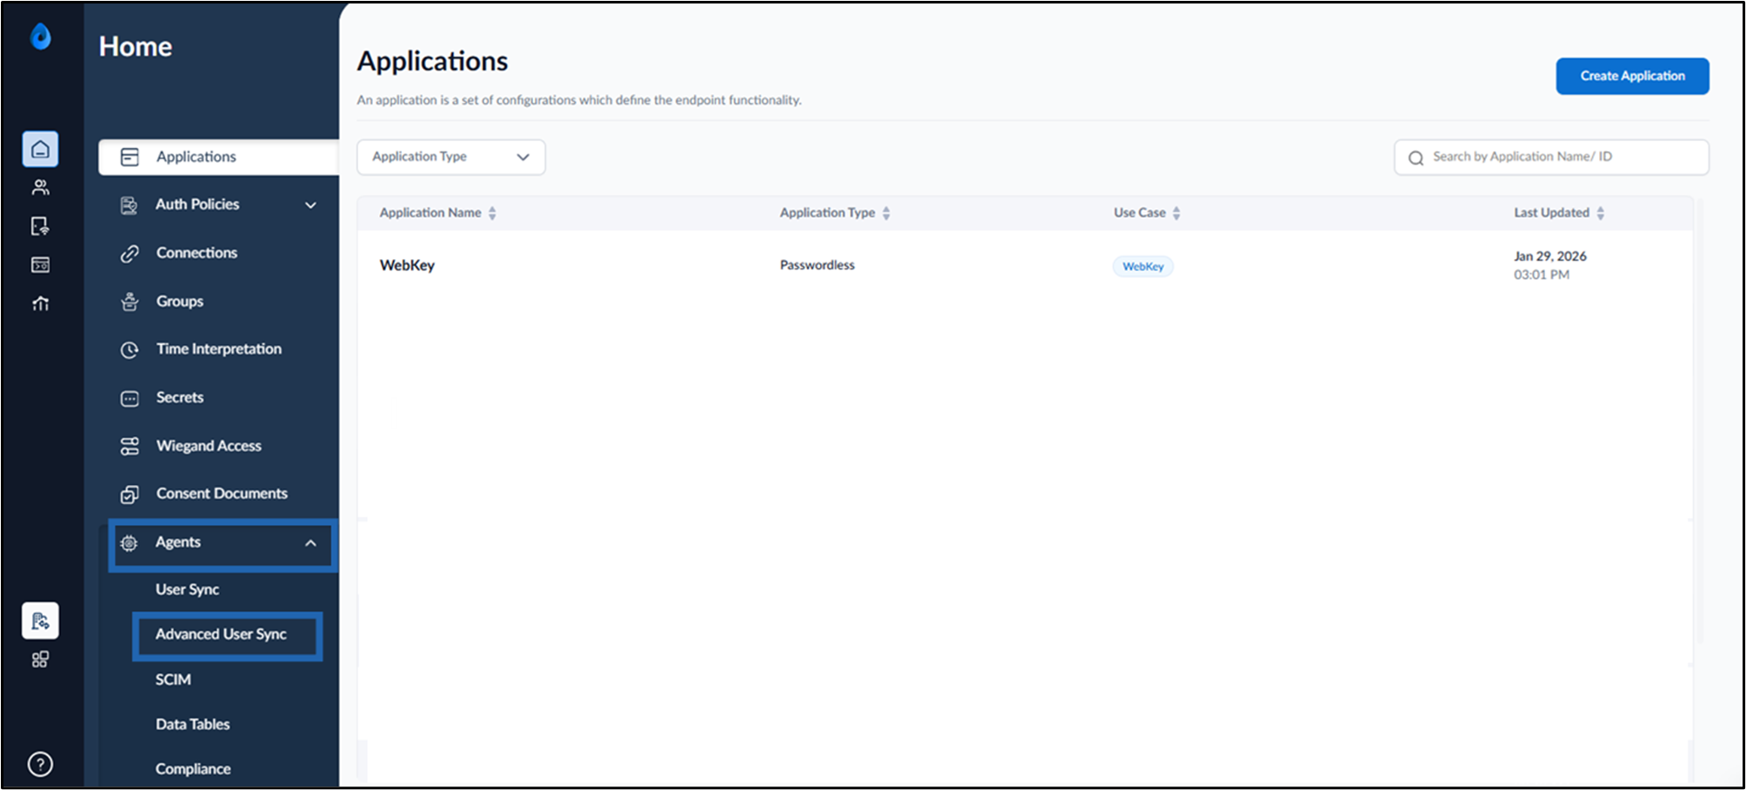Viewport: 1746px width, 790px height.
Task: Open Compliance under Agents
Action: (x=193, y=769)
